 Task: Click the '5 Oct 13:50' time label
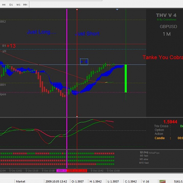(x=113, y=171)
